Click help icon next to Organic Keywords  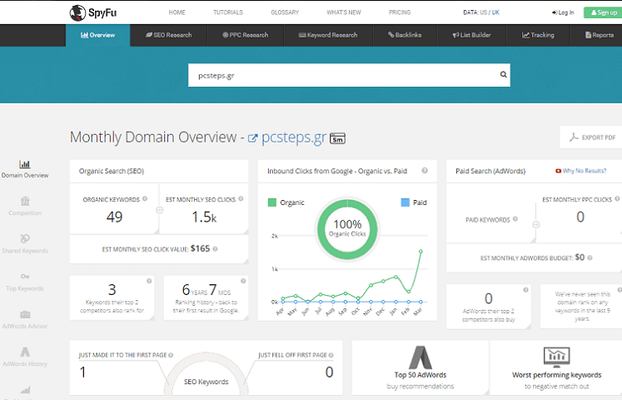[x=145, y=199]
